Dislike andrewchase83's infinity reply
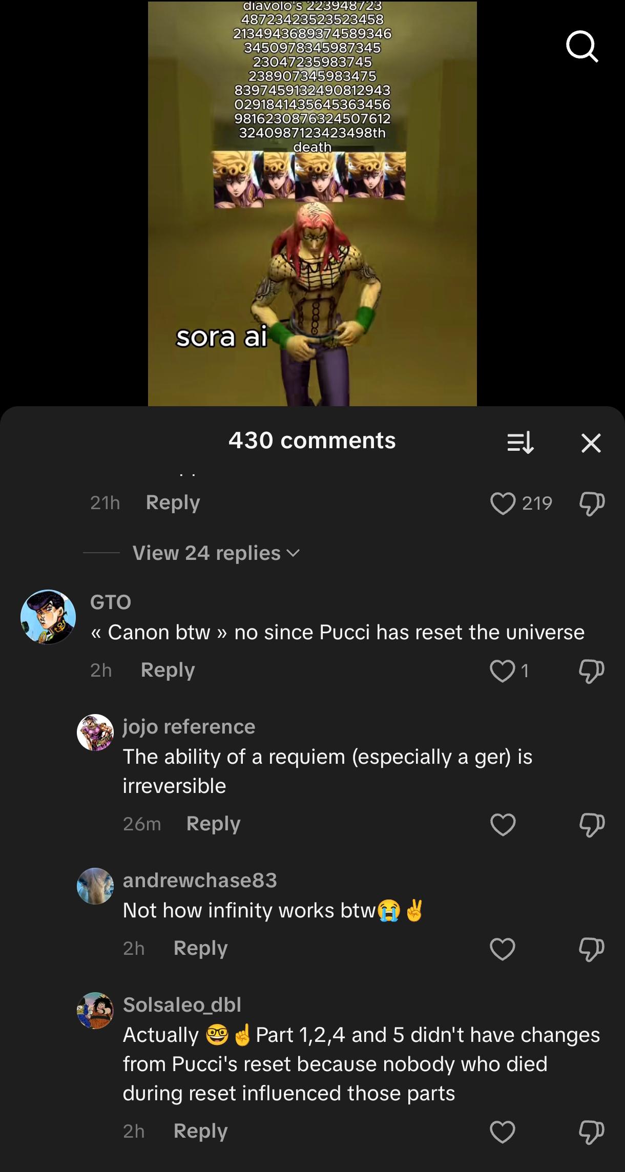625x1172 pixels. (592, 949)
